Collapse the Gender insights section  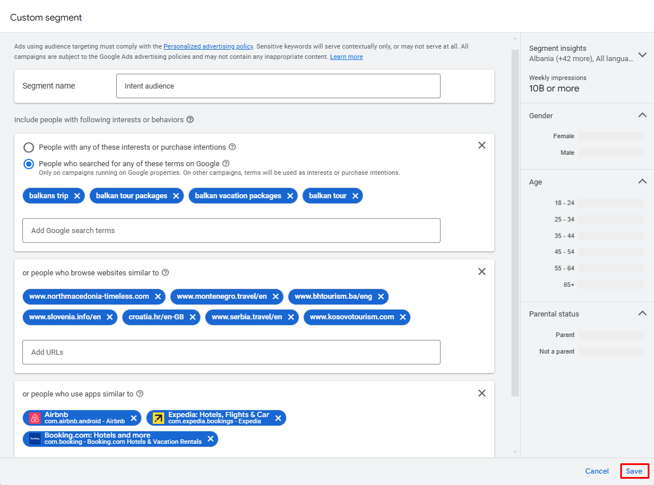[643, 115]
